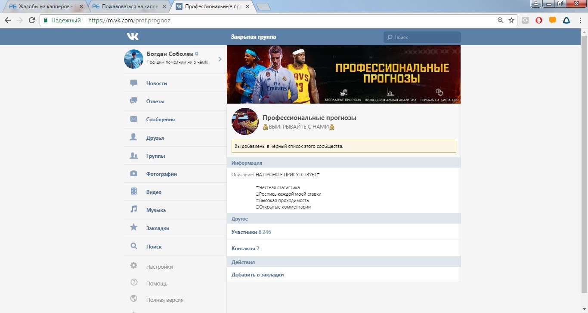Open the Контакты 2 link
588x313 pixels.
point(245,249)
